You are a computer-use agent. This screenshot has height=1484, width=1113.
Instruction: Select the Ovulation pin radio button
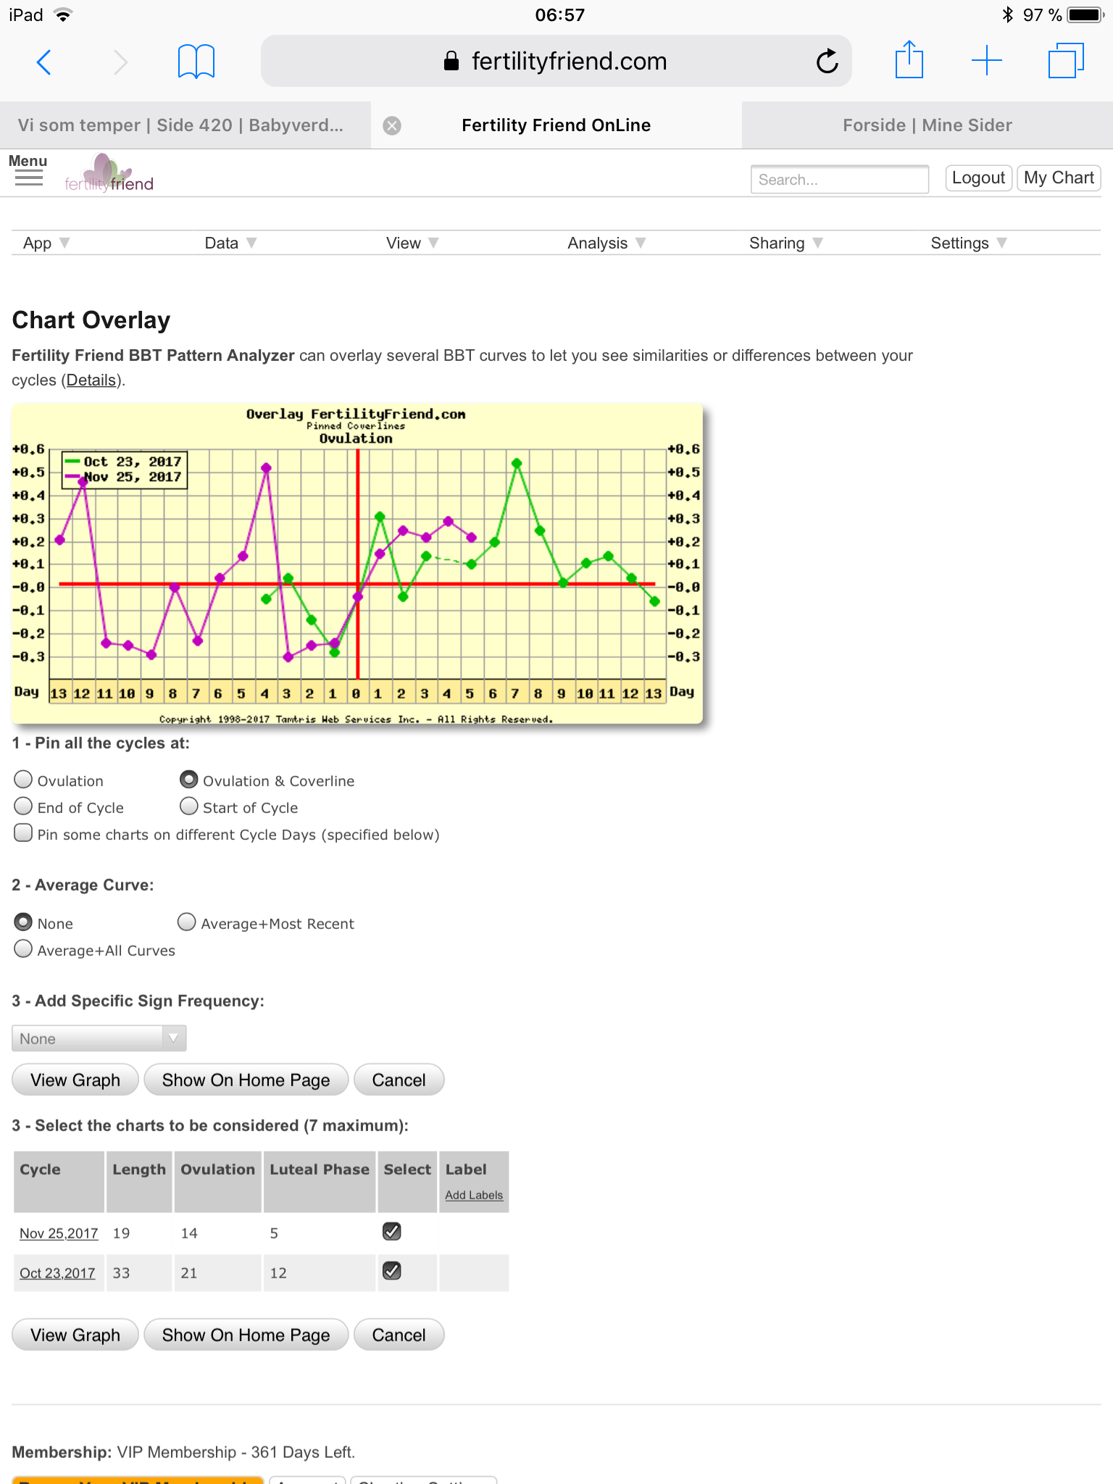[x=24, y=780]
